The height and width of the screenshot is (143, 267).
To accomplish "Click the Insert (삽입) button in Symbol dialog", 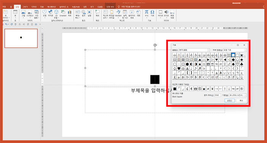I will pos(230,100).
